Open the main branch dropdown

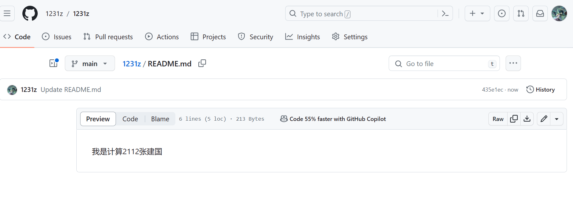click(90, 64)
